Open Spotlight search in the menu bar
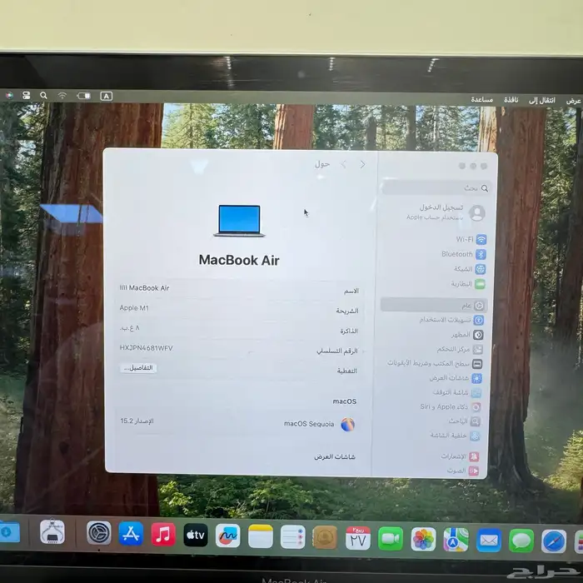Viewport: 583px width, 583px height. (43, 96)
